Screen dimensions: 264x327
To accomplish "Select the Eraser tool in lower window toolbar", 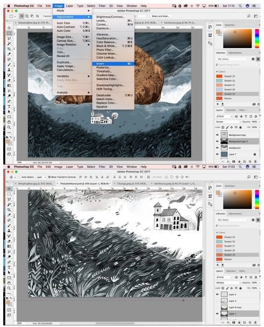I will (9, 241).
